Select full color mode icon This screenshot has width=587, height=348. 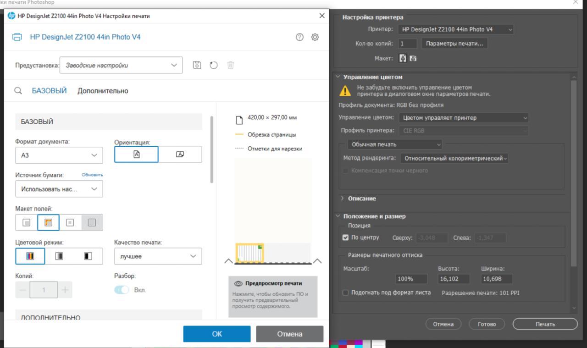[x=30, y=256]
